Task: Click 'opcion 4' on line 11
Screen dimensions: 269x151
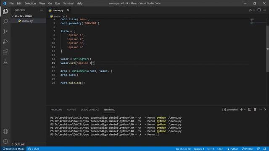Action: [75, 47]
